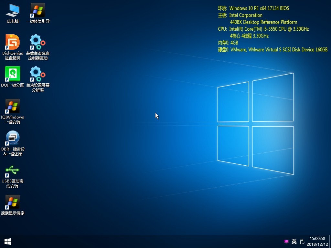Click the OBR一键备份&一键还原 icon
Viewport: 331px width, 248px height.
[x=13, y=143]
